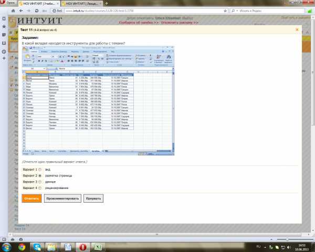Click the cloud sync icon in status bar
The height and width of the screenshot is (252, 315).
13,239
